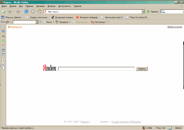Click the page source icon in sidebar strip

point(3,60)
